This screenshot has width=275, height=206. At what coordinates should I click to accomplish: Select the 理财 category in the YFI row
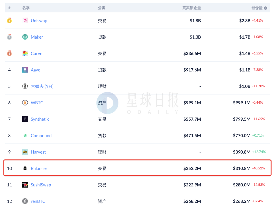[102, 86]
